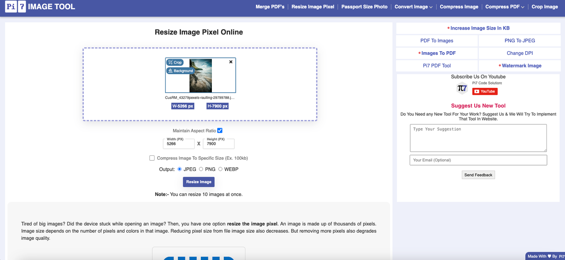
Task: Click the Made With heart by Pi7 badge
Action: click(546, 256)
